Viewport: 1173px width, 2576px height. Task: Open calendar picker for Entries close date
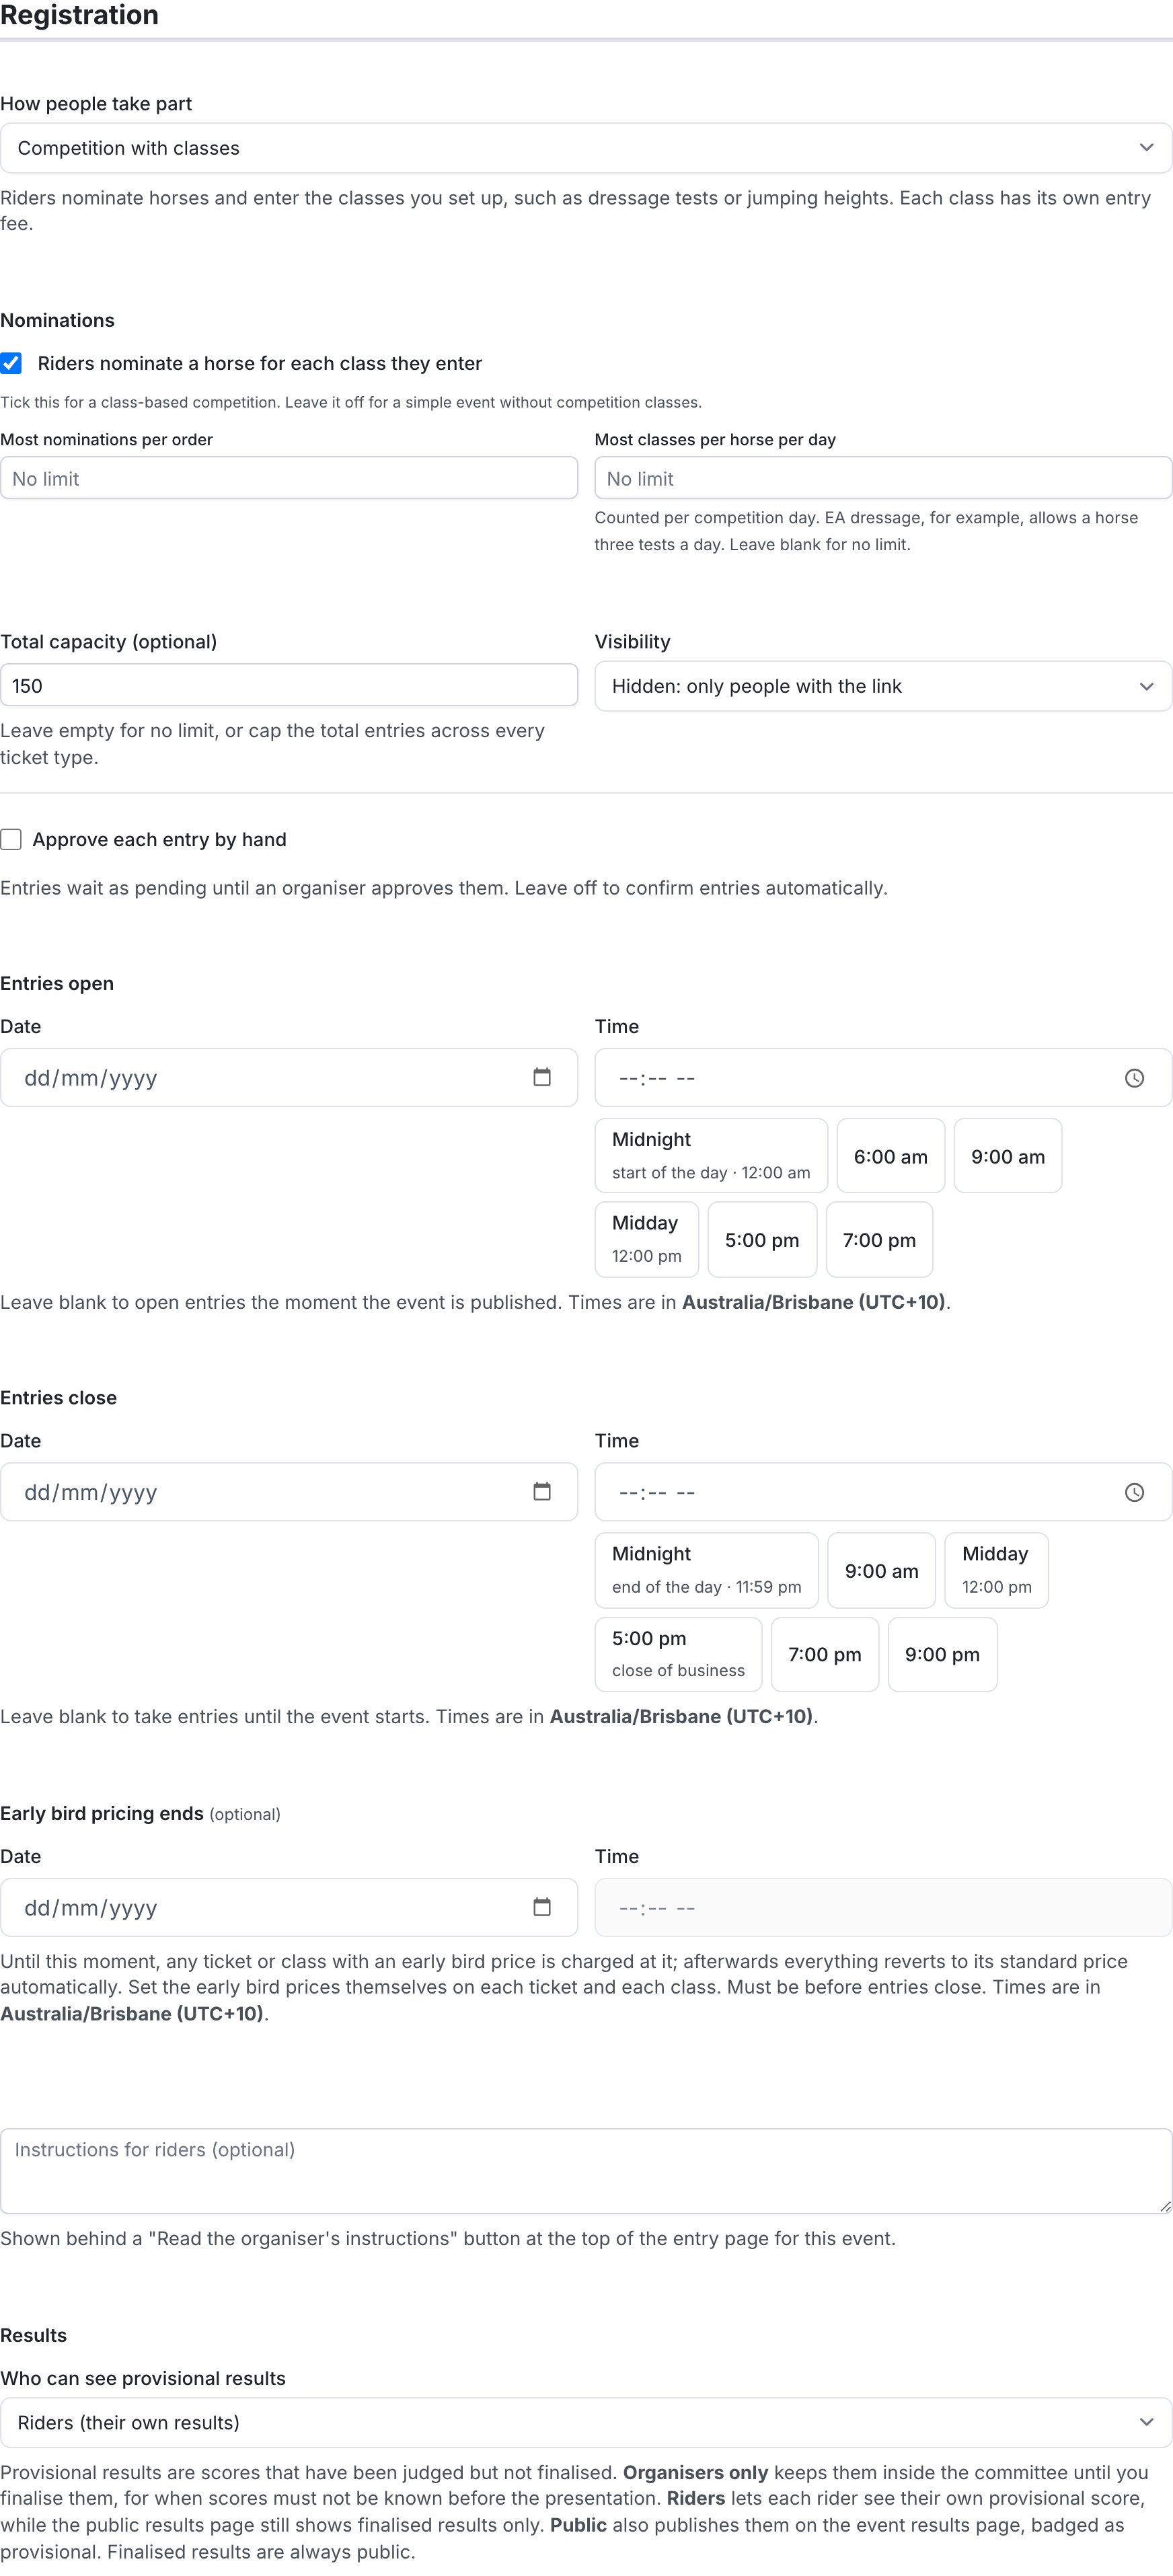tap(542, 1491)
